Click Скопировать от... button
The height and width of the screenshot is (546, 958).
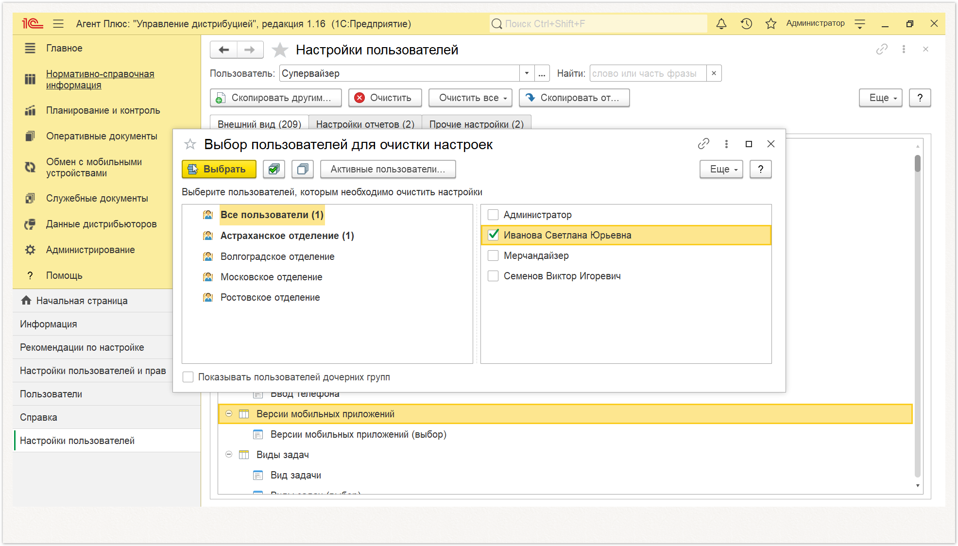(x=574, y=98)
